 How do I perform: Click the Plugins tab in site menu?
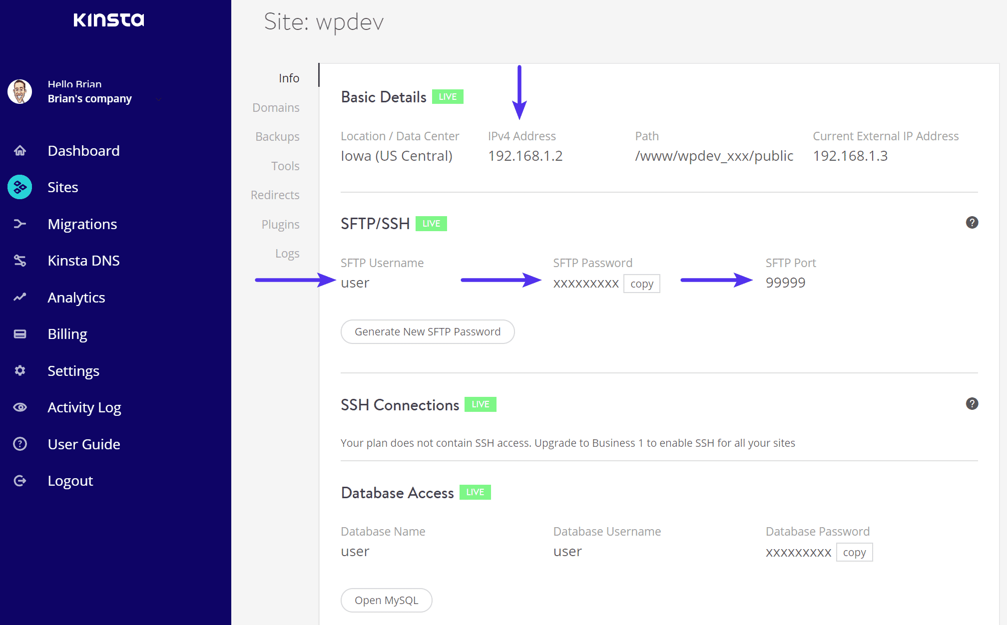pos(280,224)
